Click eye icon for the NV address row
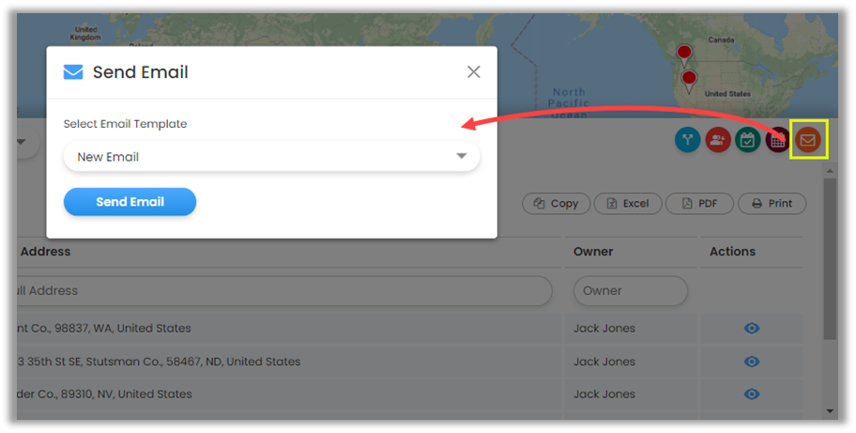 [x=752, y=394]
